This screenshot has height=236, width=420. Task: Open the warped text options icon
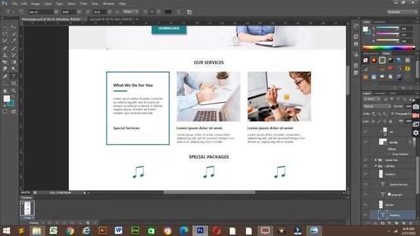tap(178, 12)
